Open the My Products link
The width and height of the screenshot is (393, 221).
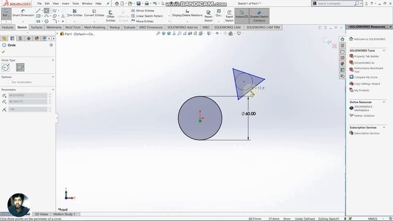[x=362, y=90]
